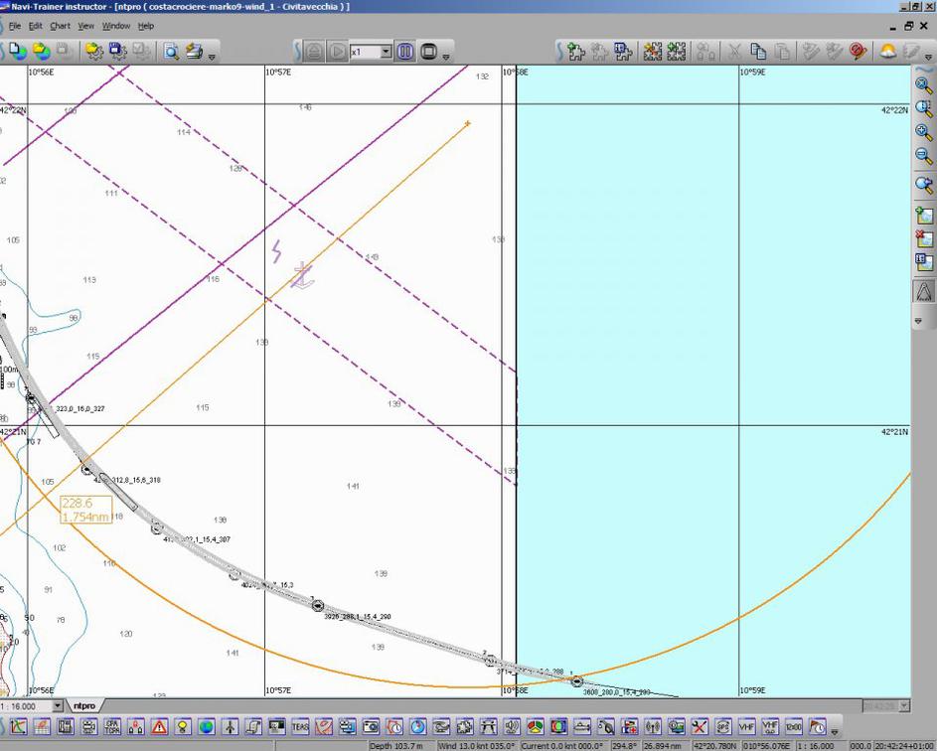Open the Chart menu
The height and width of the screenshot is (751, 937).
pyautogui.click(x=60, y=26)
